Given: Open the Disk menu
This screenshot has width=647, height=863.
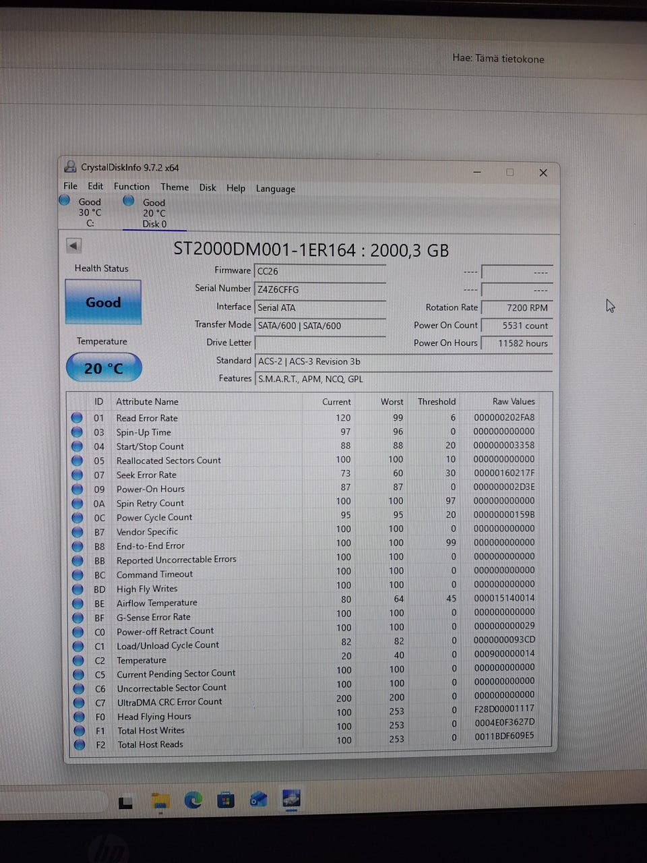Looking at the screenshot, I should tap(208, 187).
